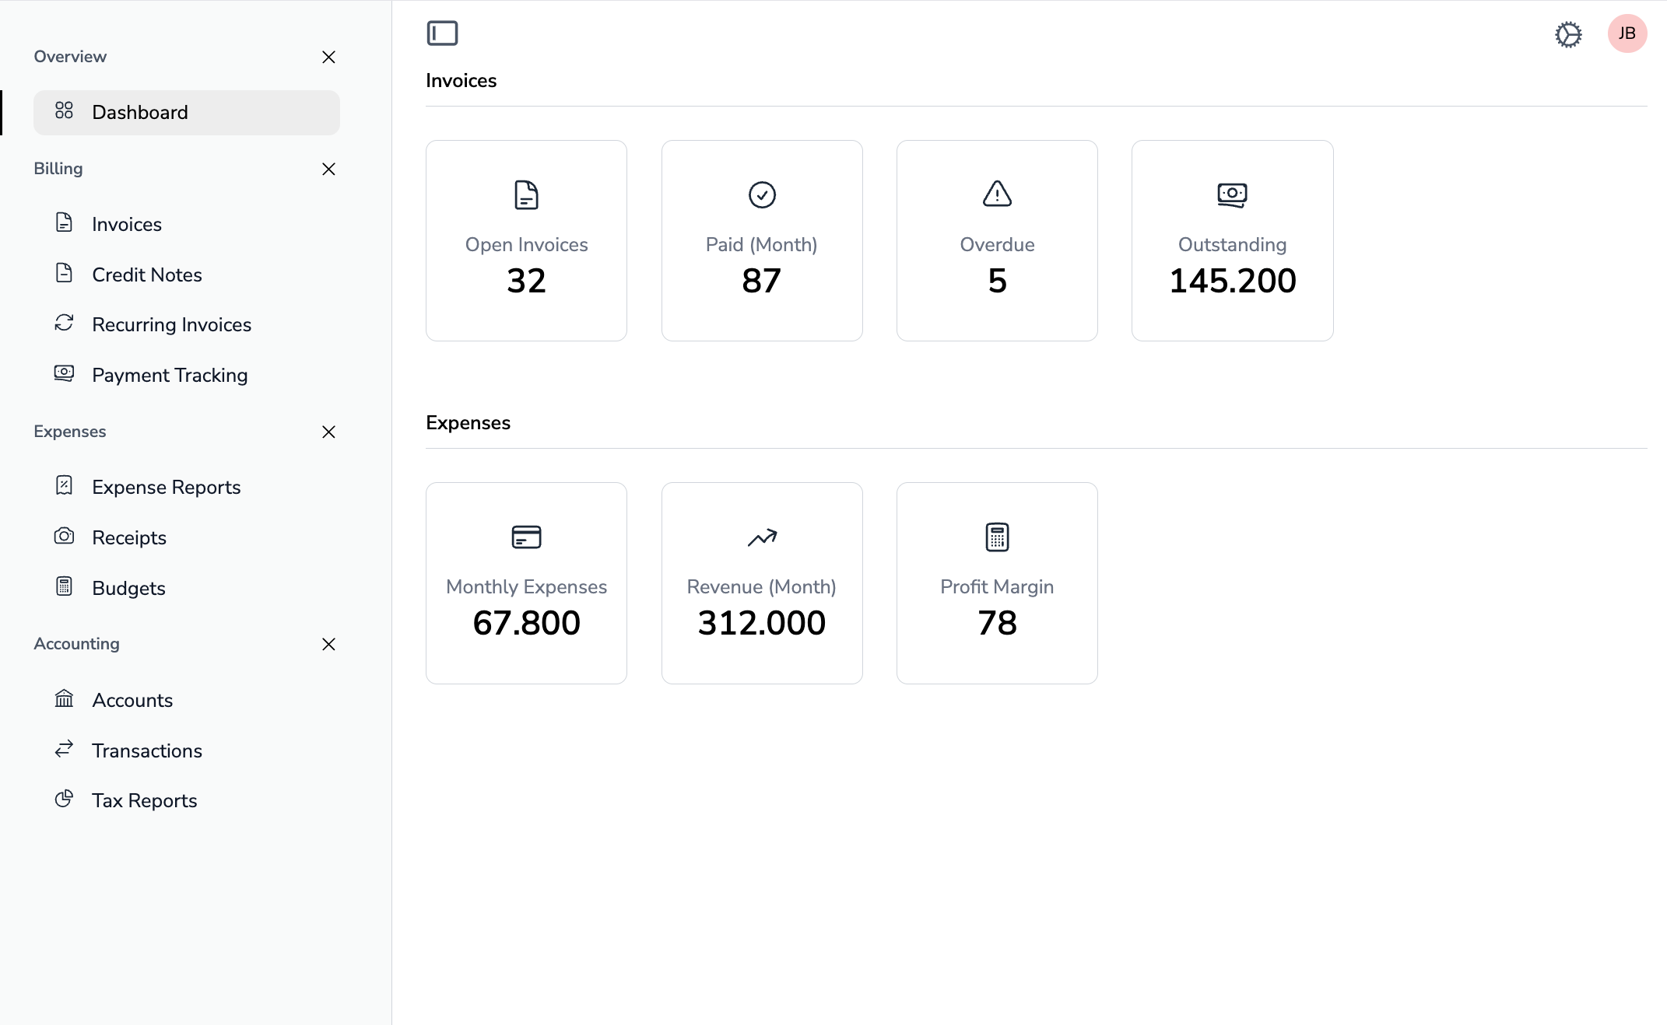Image resolution: width=1667 pixels, height=1025 pixels.
Task: Collapse the Accounting section
Action: click(x=328, y=644)
